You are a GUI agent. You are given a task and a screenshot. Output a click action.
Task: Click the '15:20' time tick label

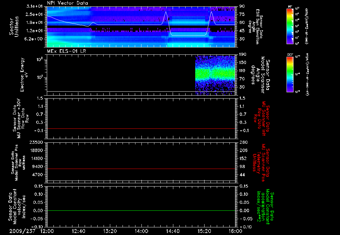[204, 231]
